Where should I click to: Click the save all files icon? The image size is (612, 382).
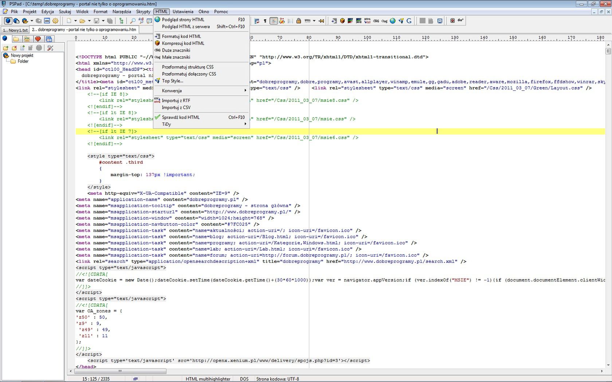[110, 21]
